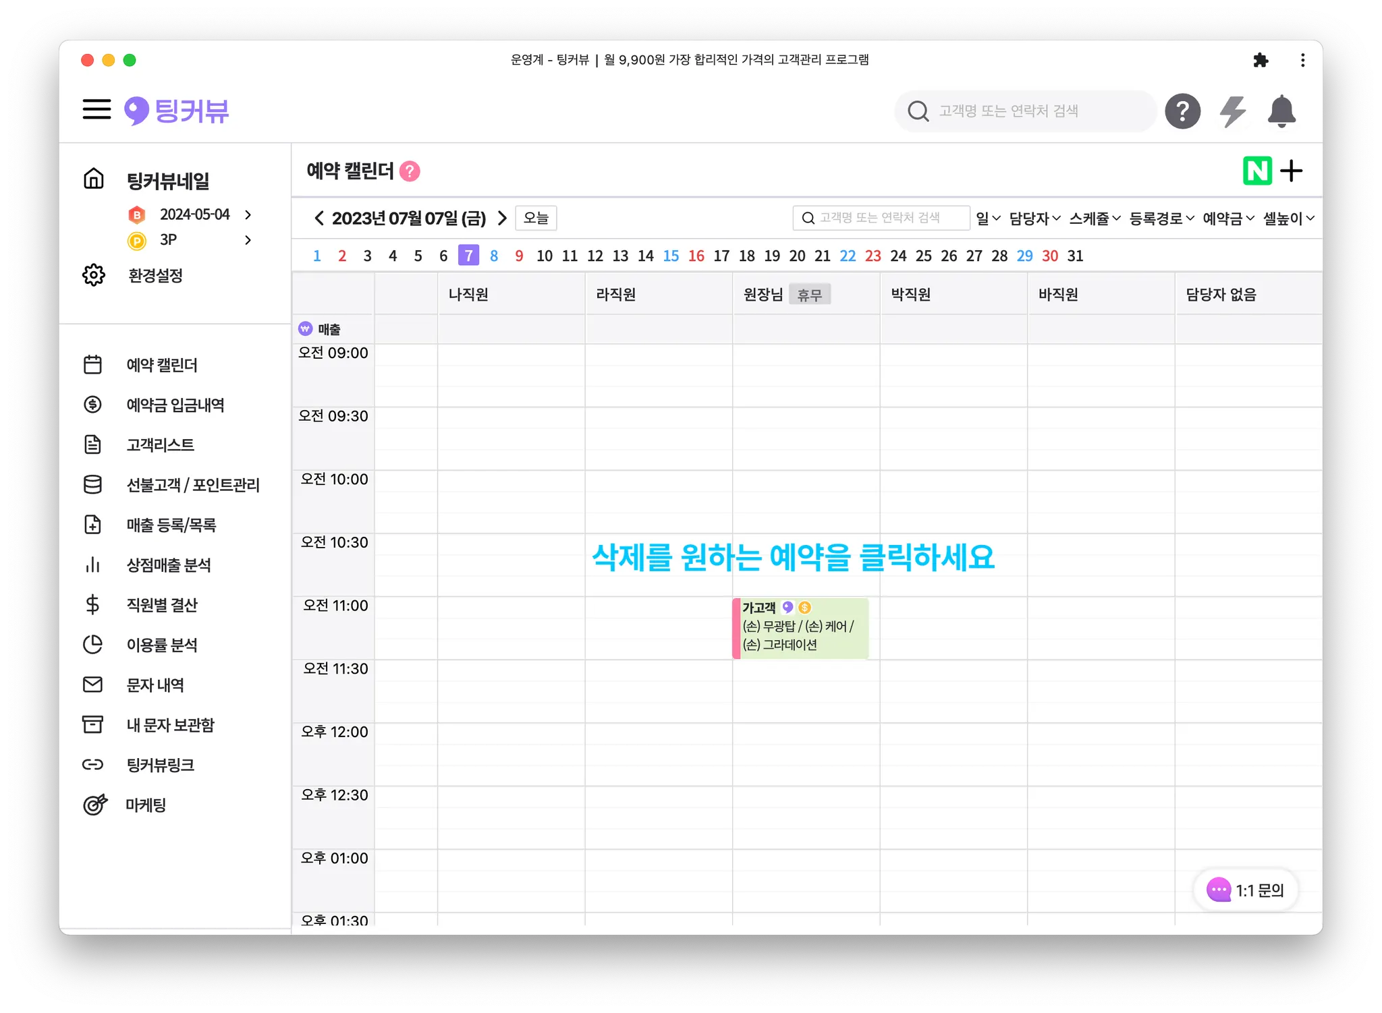
Task: Expand the 2024-05-04 chevron row
Action: [x=248, y=214]
